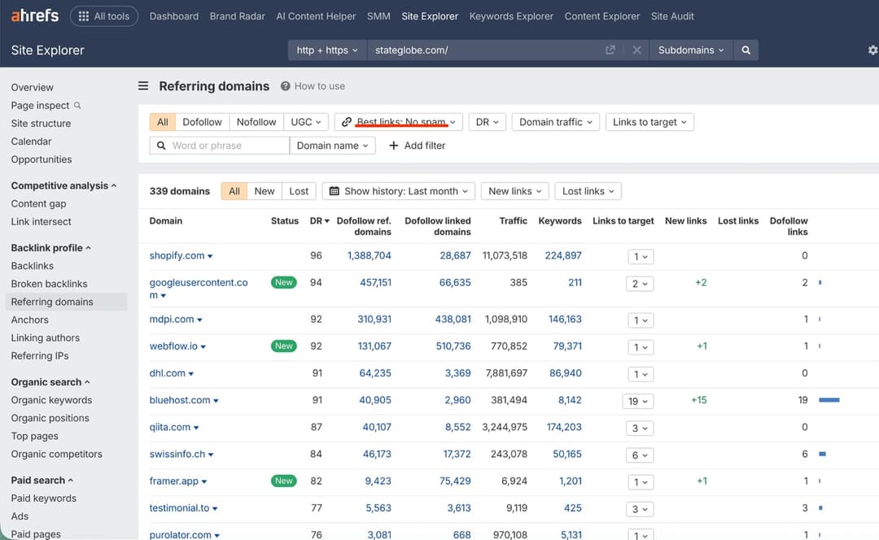Open Brand Radar in top navigation
The height and width of the screenshot is (540, 879).
tap(237, 16)
